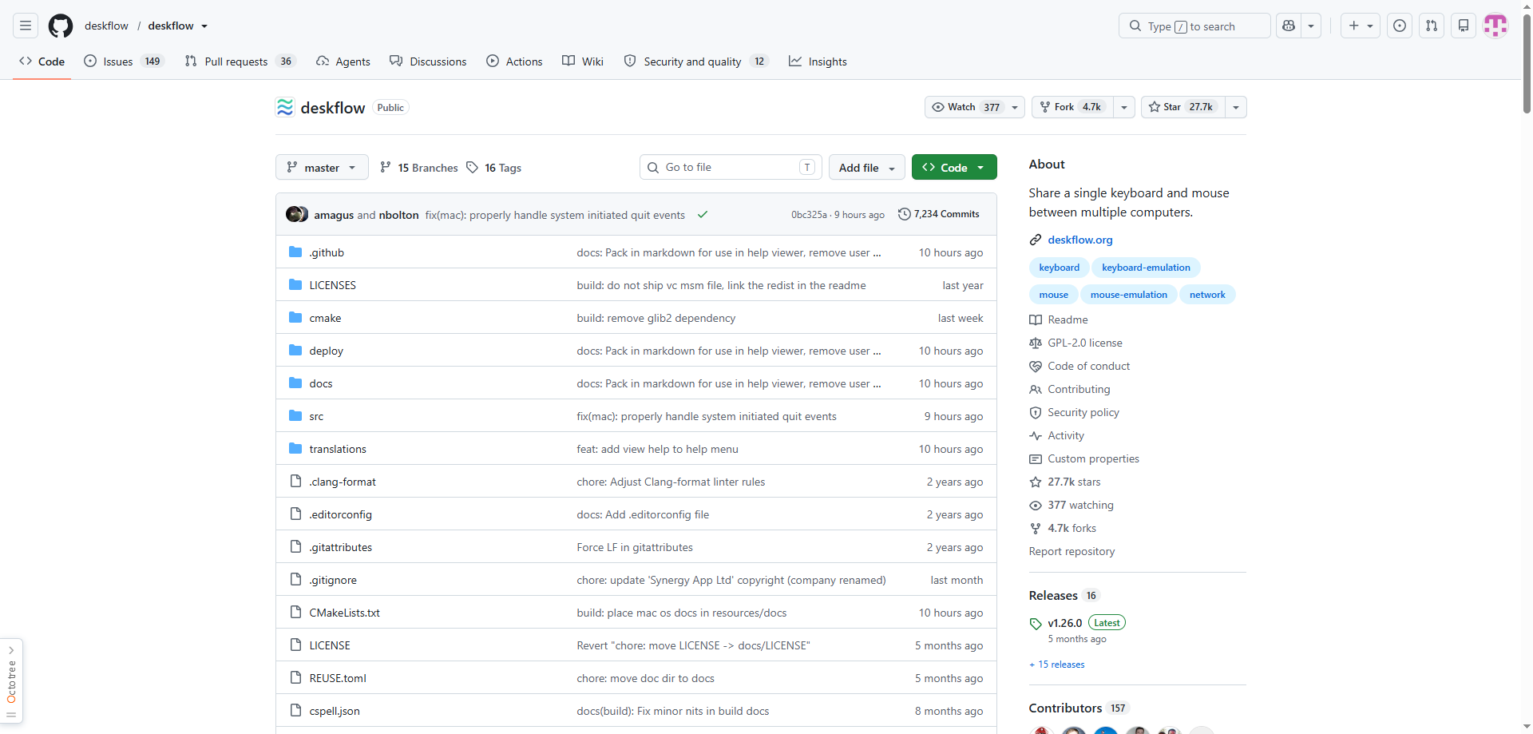Open the Insights tab

818,61
